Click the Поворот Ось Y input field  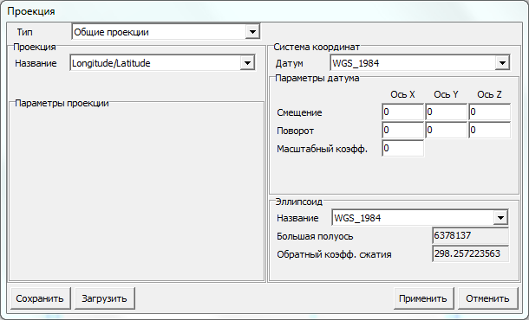tap(447, 131)
